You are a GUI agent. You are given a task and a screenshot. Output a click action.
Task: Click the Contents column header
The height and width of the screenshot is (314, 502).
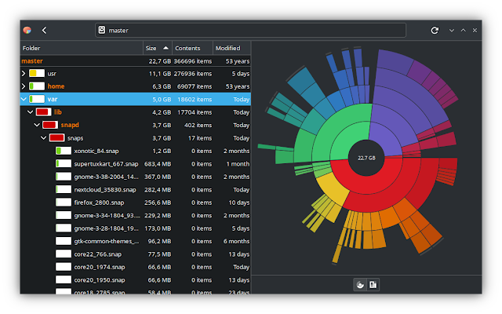pos(192,48)
